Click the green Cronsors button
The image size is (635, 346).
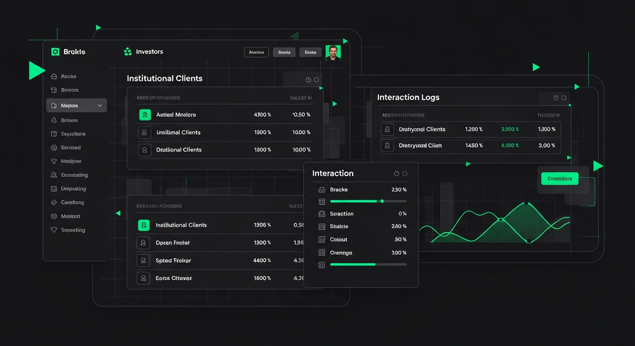(560, 178)
